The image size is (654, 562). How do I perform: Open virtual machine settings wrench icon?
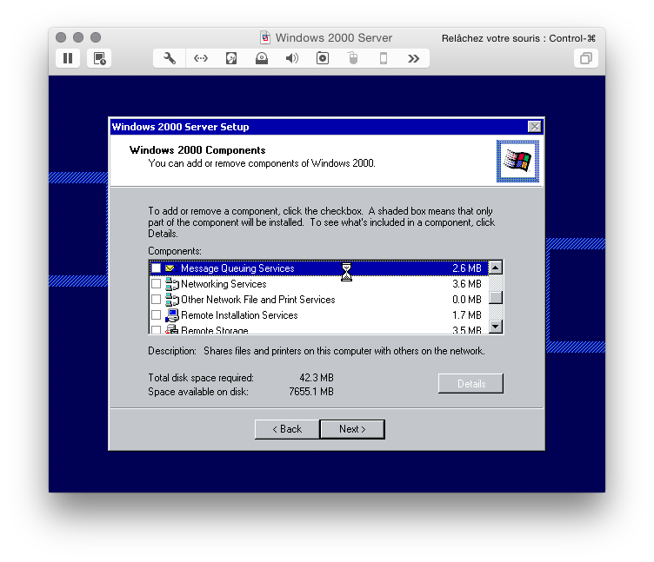tap(170, 58)
